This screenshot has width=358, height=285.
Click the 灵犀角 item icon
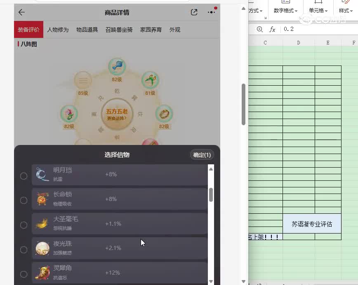tap(42, 273)
